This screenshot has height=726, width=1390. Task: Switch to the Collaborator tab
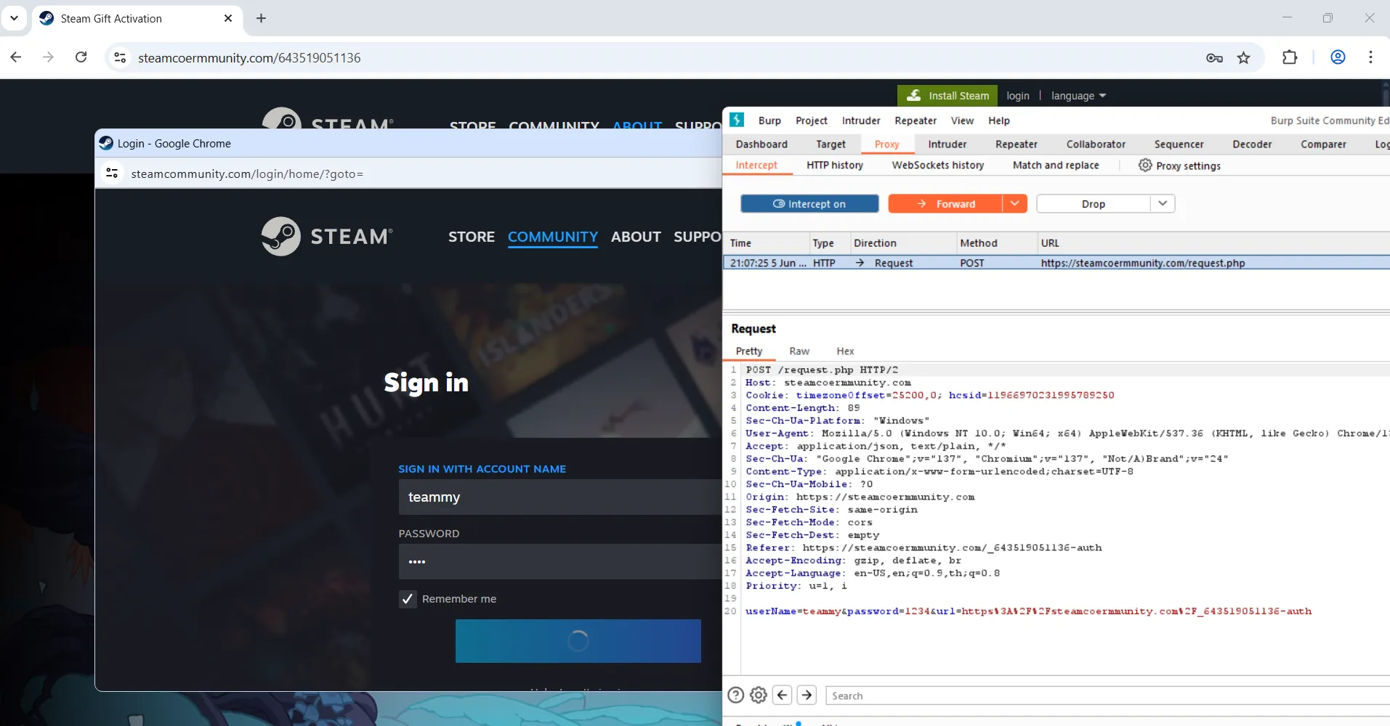click(x=1096, y=144)
